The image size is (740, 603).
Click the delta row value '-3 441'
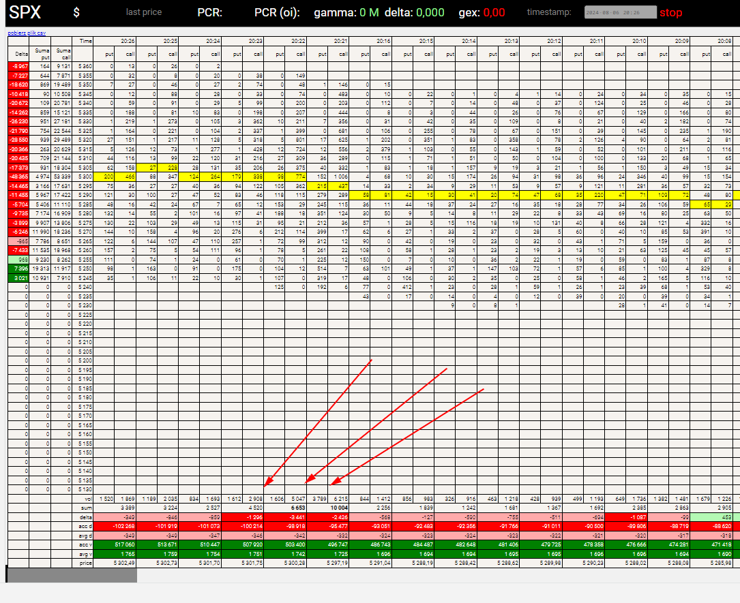coord(285,517)
